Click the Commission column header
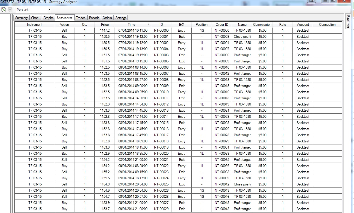This screenshot has height=213, width=354. [x=262, y=25]
